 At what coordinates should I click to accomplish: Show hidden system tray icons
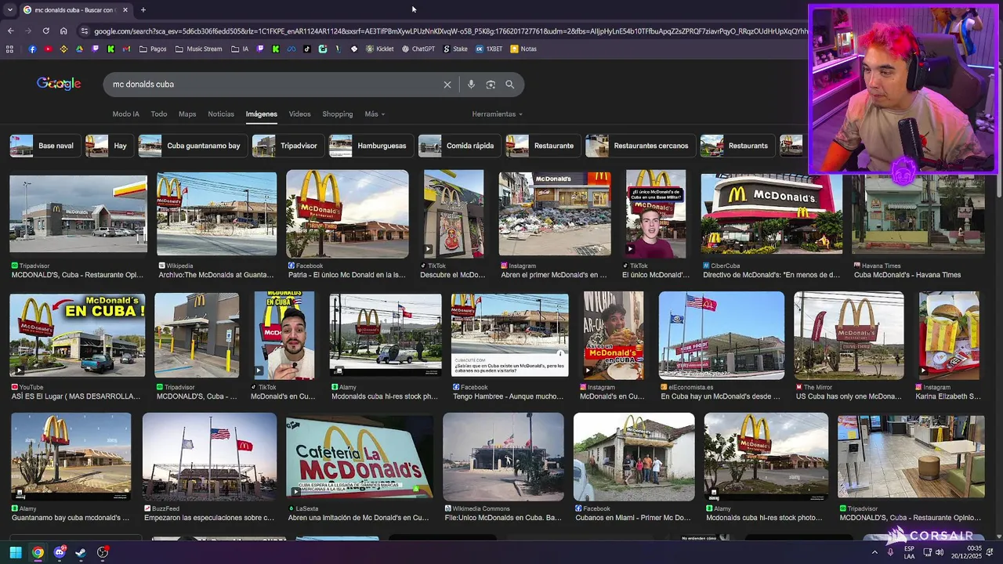click(874, 552)
